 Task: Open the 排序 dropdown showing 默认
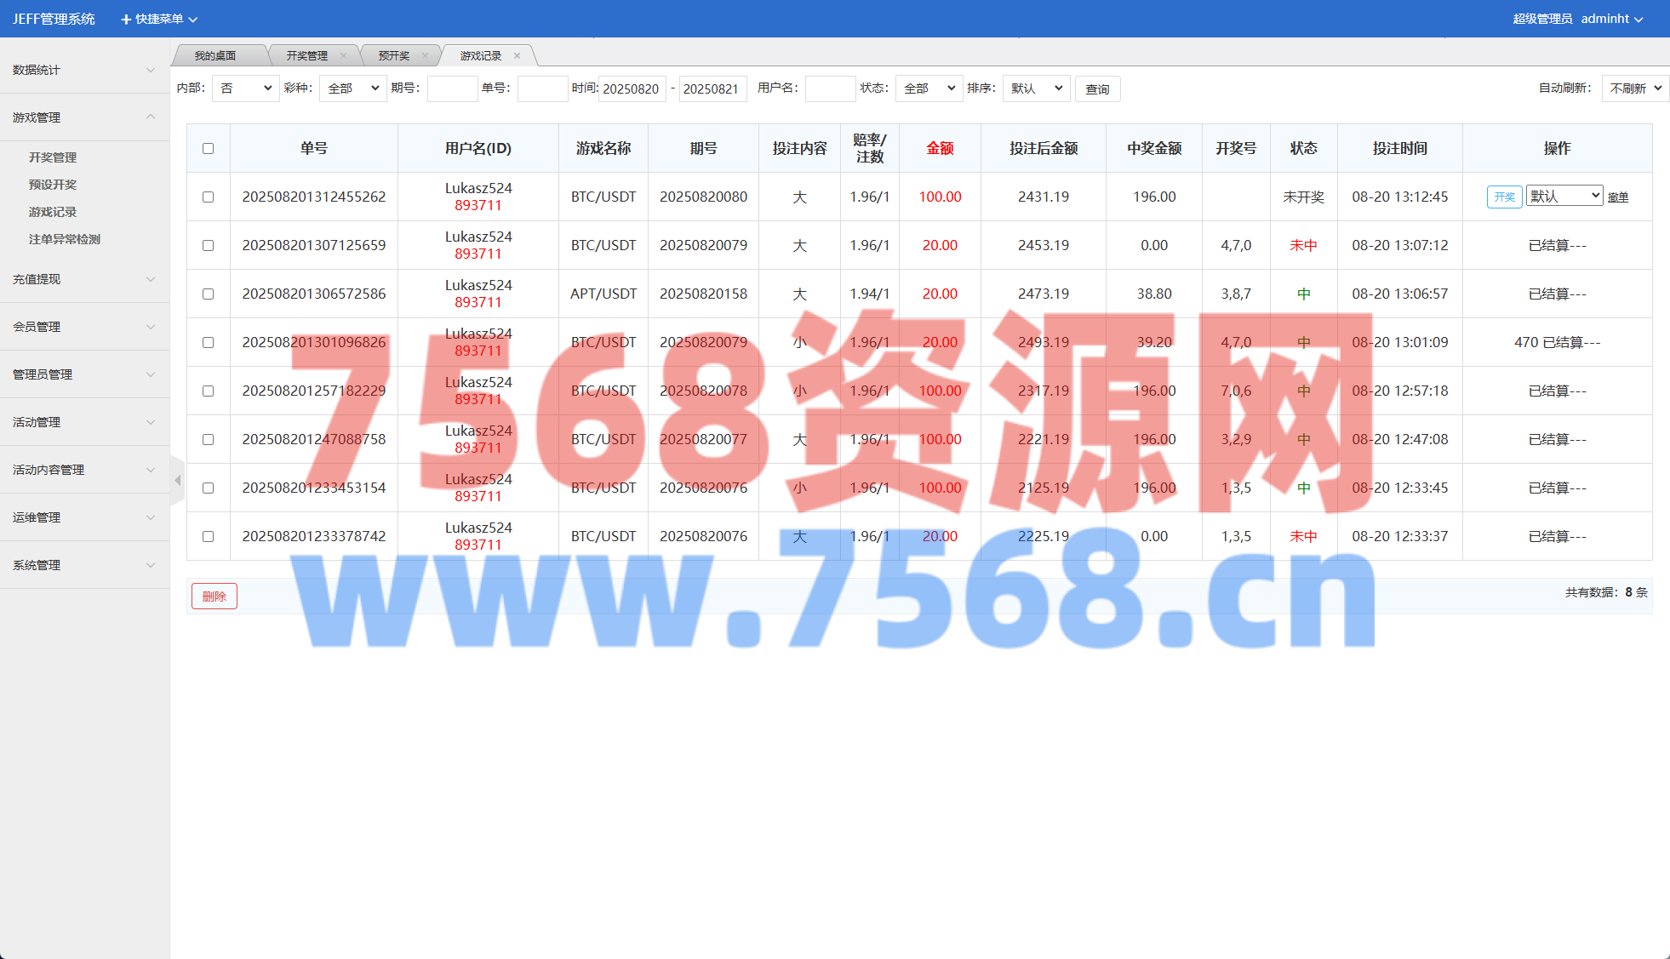1036,88
